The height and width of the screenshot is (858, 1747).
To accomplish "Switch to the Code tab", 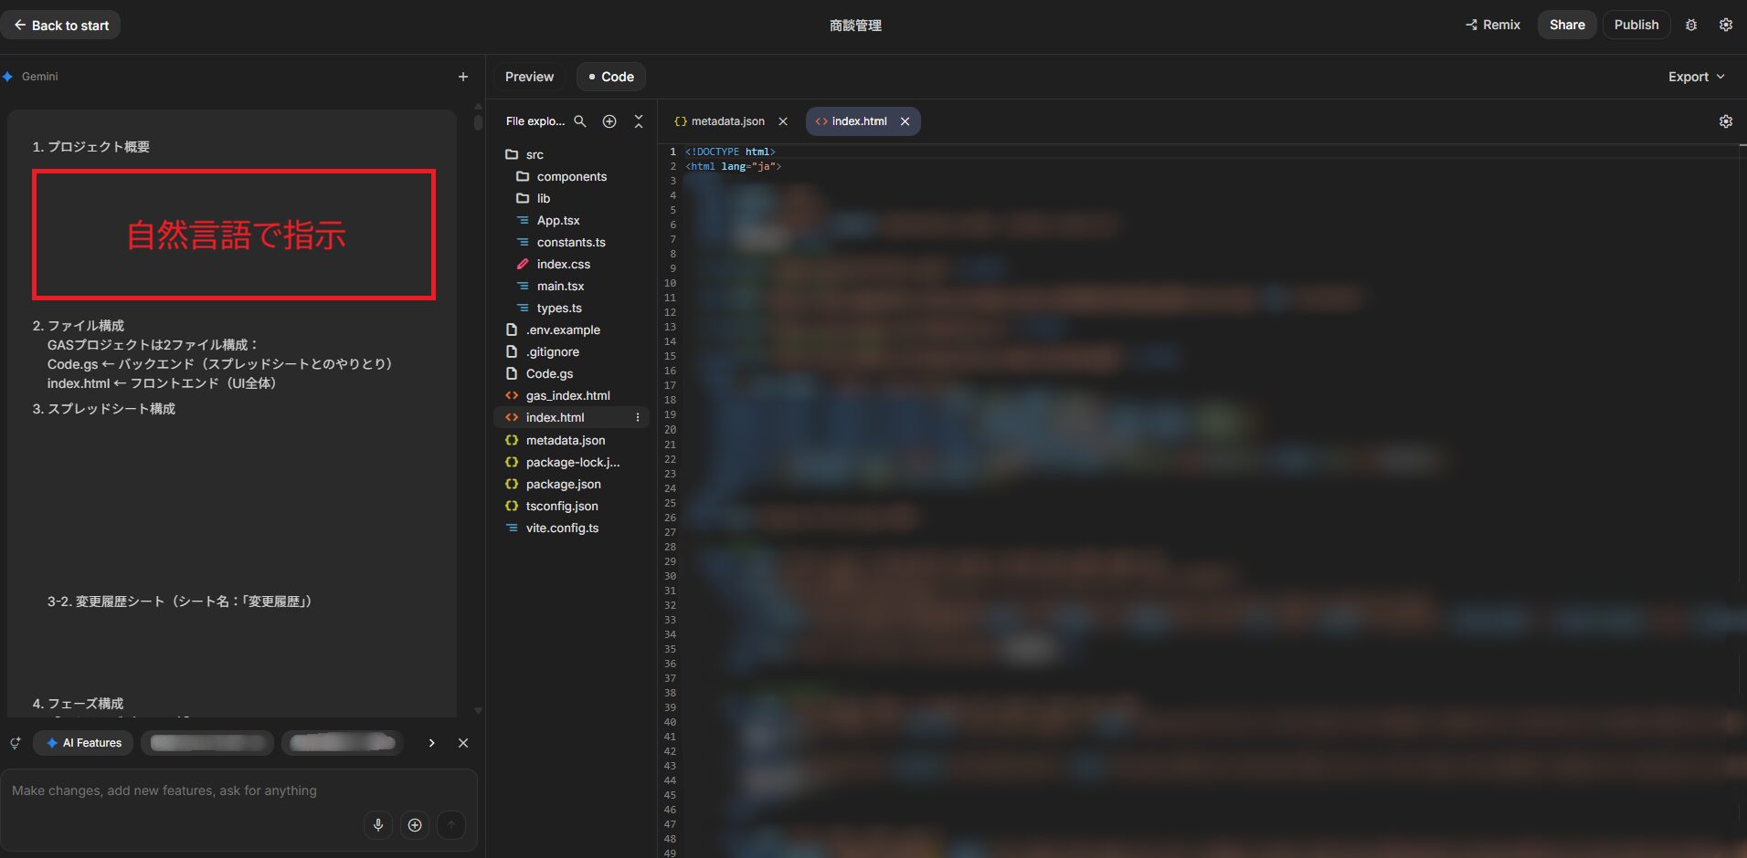I will click(x=611, y=77).
